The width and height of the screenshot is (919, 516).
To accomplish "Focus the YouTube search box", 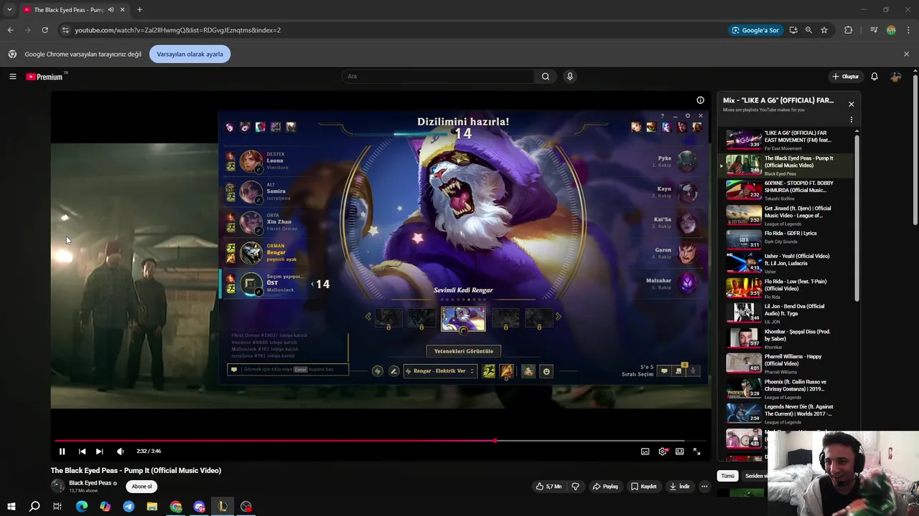I will [438, 77].
